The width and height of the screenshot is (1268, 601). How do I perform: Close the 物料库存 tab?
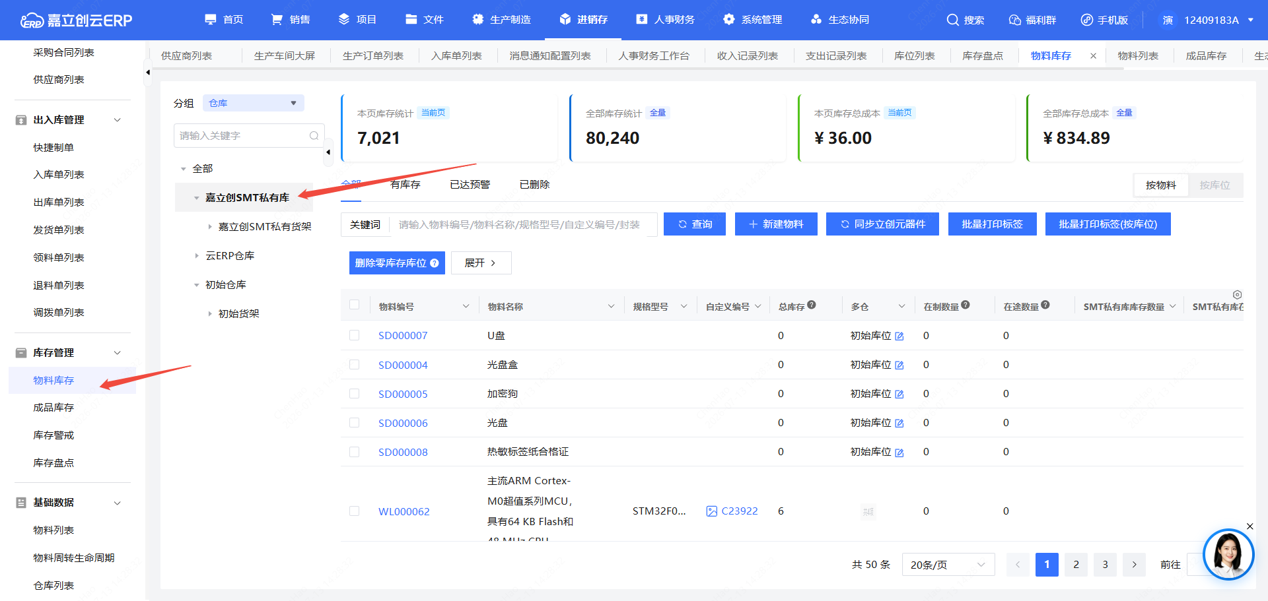(1093, 56)
